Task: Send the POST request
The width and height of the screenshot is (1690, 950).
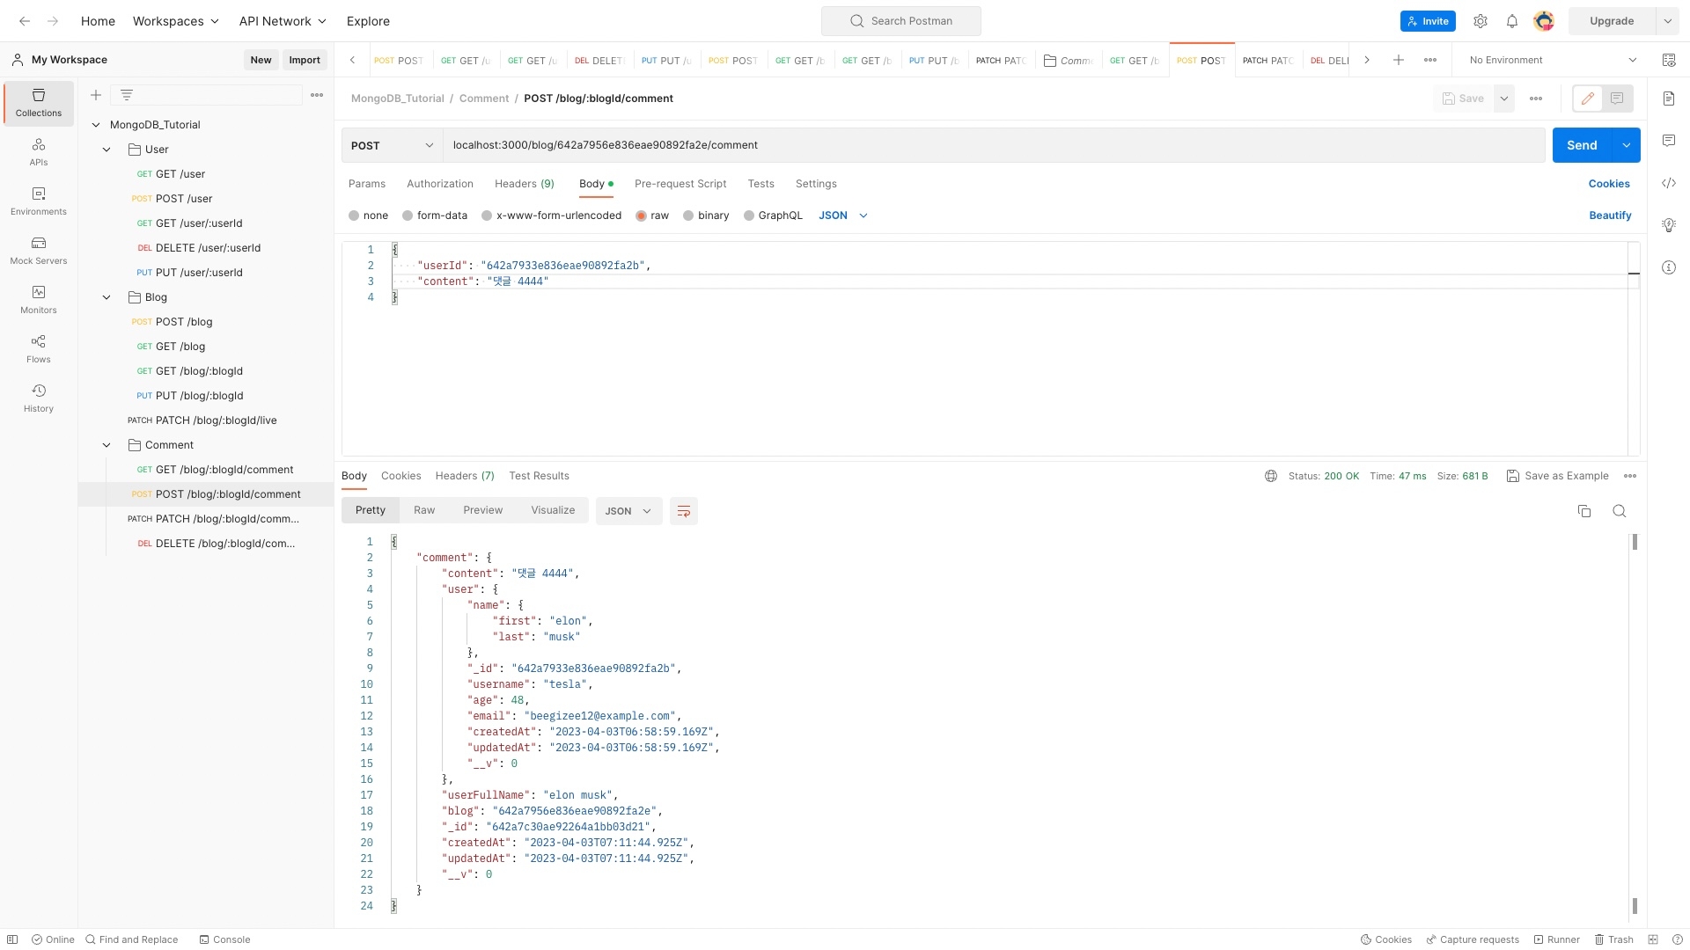Action: pos(1582,145)
